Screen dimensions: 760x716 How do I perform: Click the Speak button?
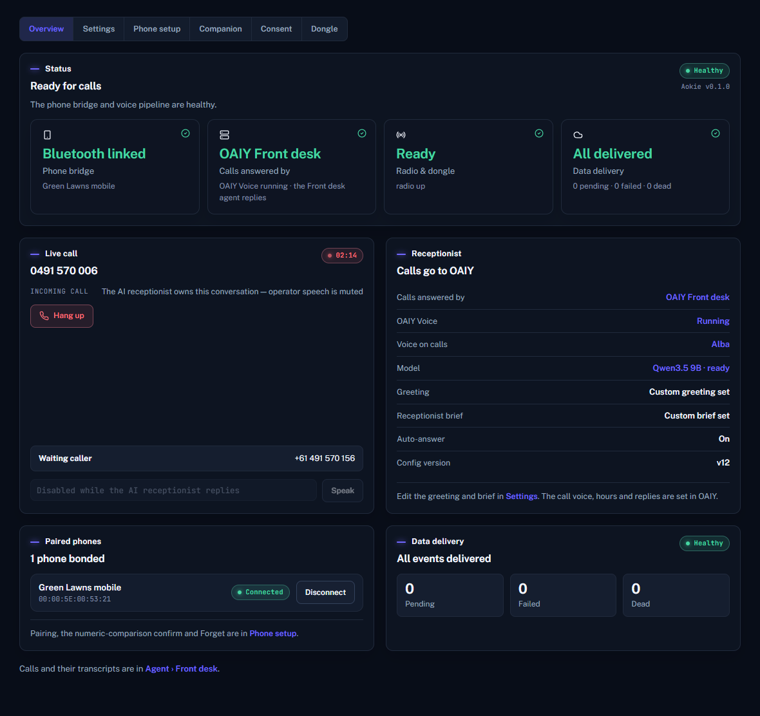(342, 490)
